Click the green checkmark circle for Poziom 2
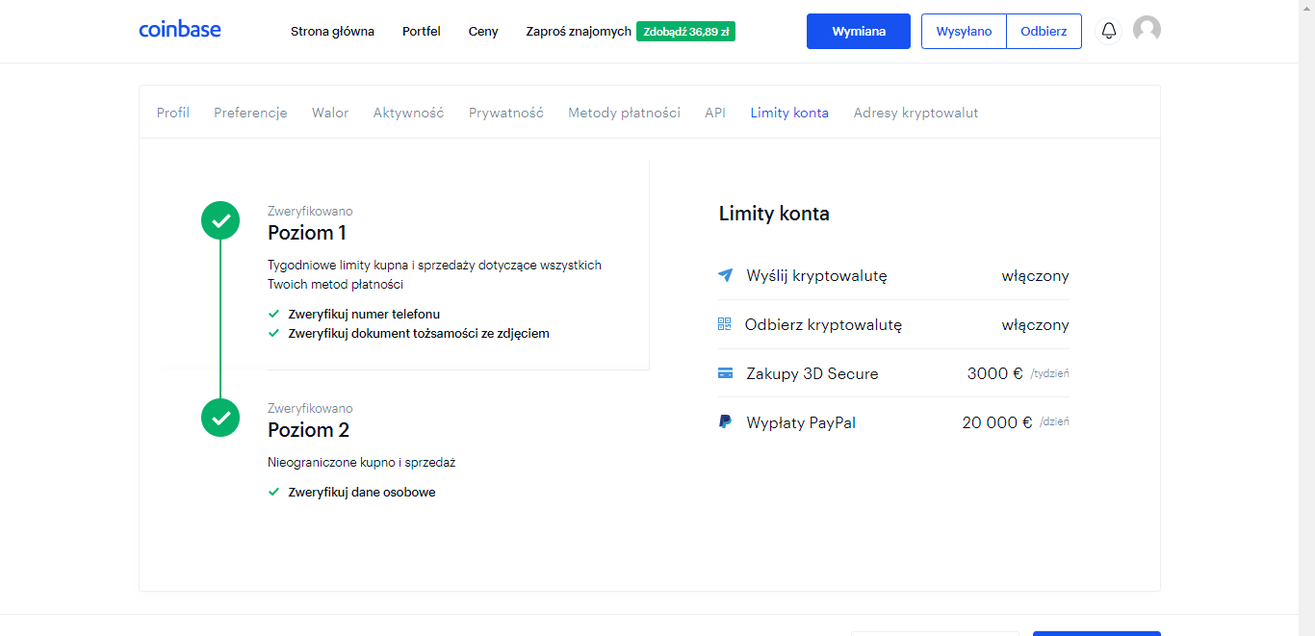This screenshot has height=636, width=1315. 220,418
